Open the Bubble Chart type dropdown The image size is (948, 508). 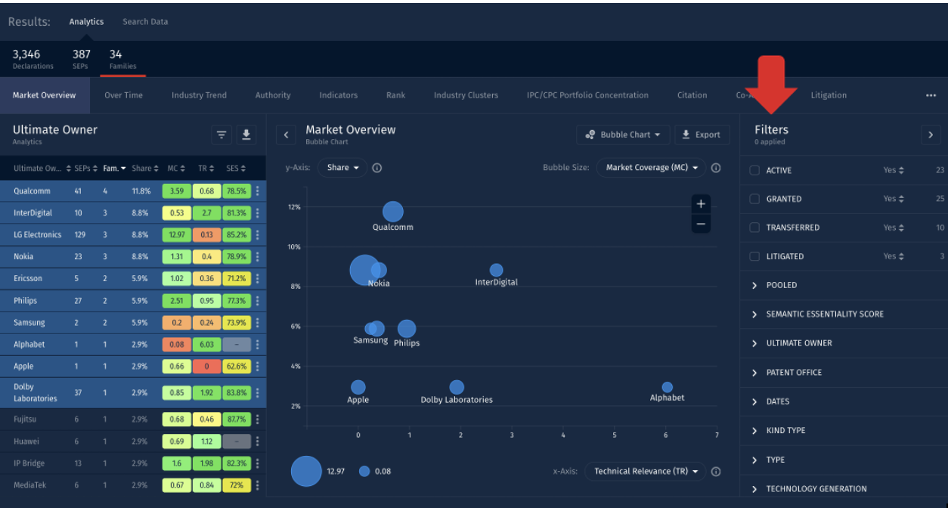point(623,135)
